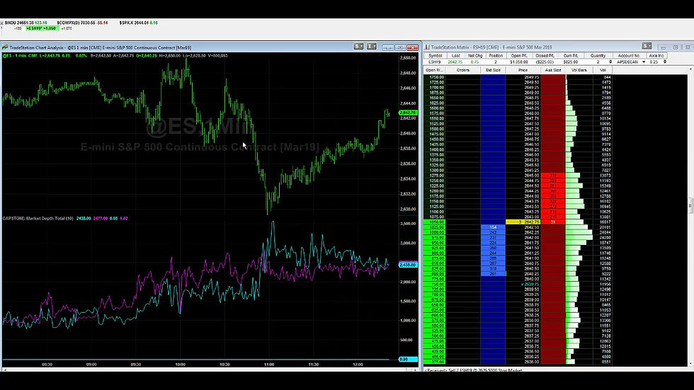The image size is (694, 390).
Task: Click the Matrix window title icon
Action: 427,47
